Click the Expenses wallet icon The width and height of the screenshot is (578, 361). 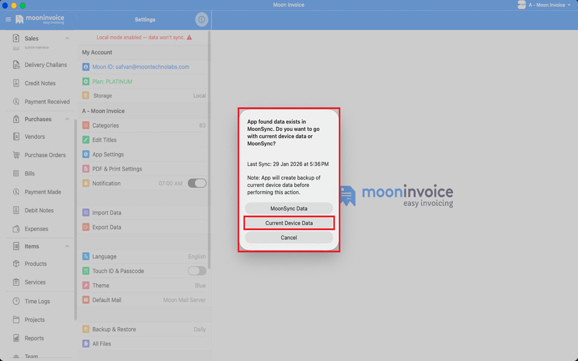(16, 229)
